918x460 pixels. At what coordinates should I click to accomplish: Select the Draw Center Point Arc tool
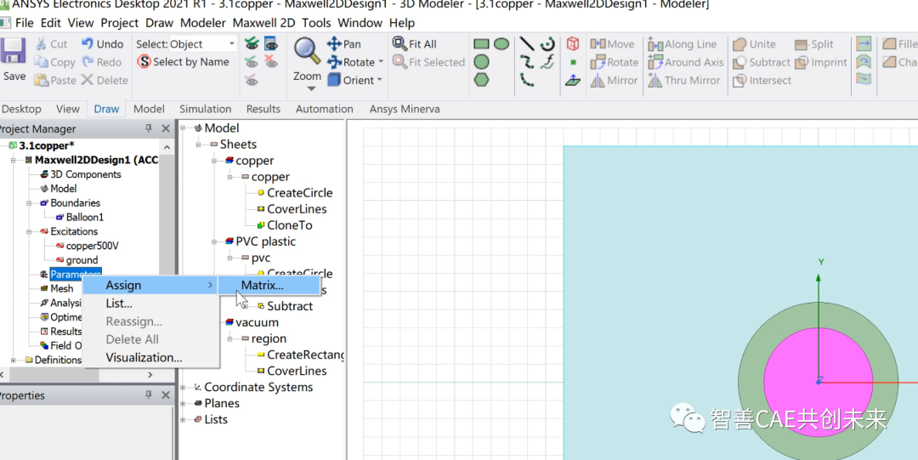pos(547,44)
